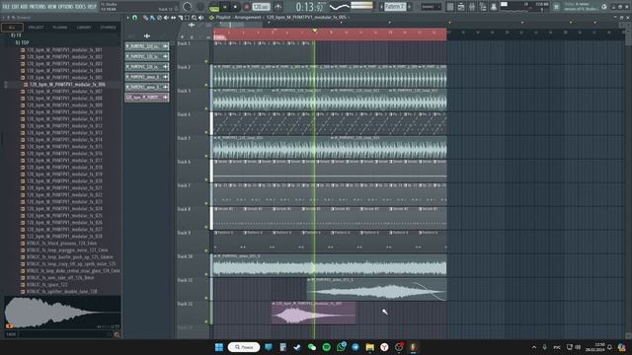Start playback with the Play button

225,7
